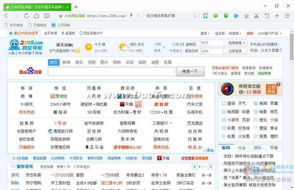Click the 帐号 input field
Viewport: 294px width, 190px height.
(x=212, y=43)
